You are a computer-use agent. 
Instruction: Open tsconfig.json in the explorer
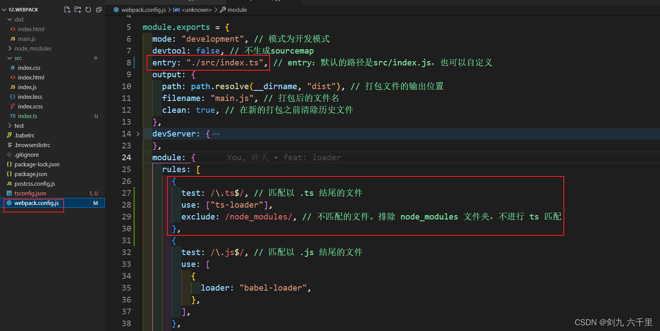click(x=30, y=193)
